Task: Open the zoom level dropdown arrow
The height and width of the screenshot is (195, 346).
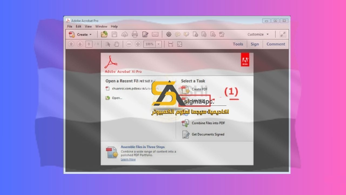Action: click(x=159, y=44)
